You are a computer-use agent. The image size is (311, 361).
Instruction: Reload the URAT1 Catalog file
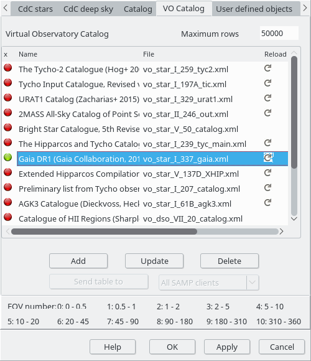click(x=267, y=98)
